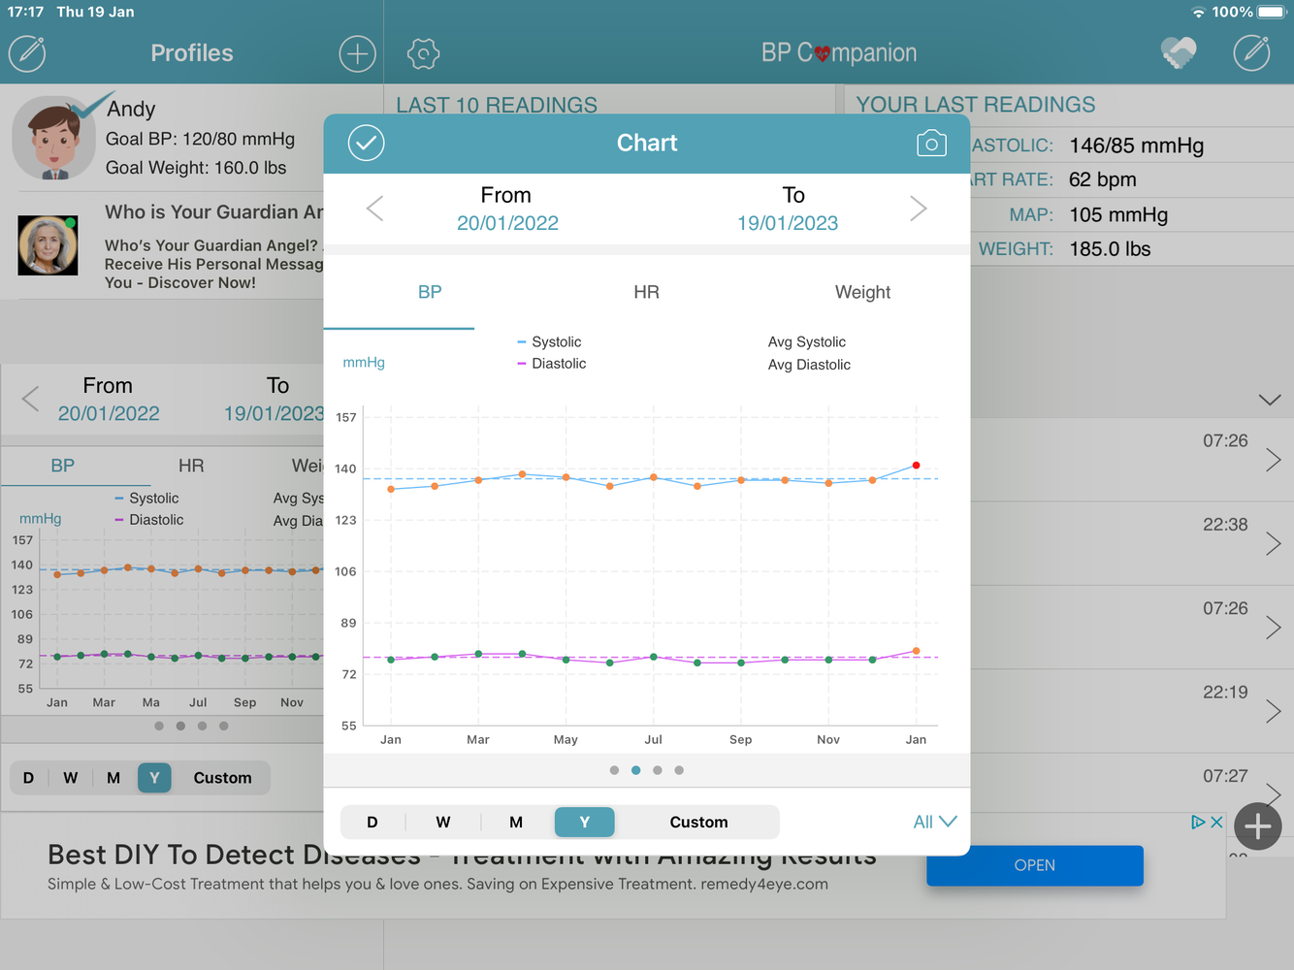Tap heart rate value 62 bpm
This screenshot has height=970, width=1294.
pos(1102,179)
